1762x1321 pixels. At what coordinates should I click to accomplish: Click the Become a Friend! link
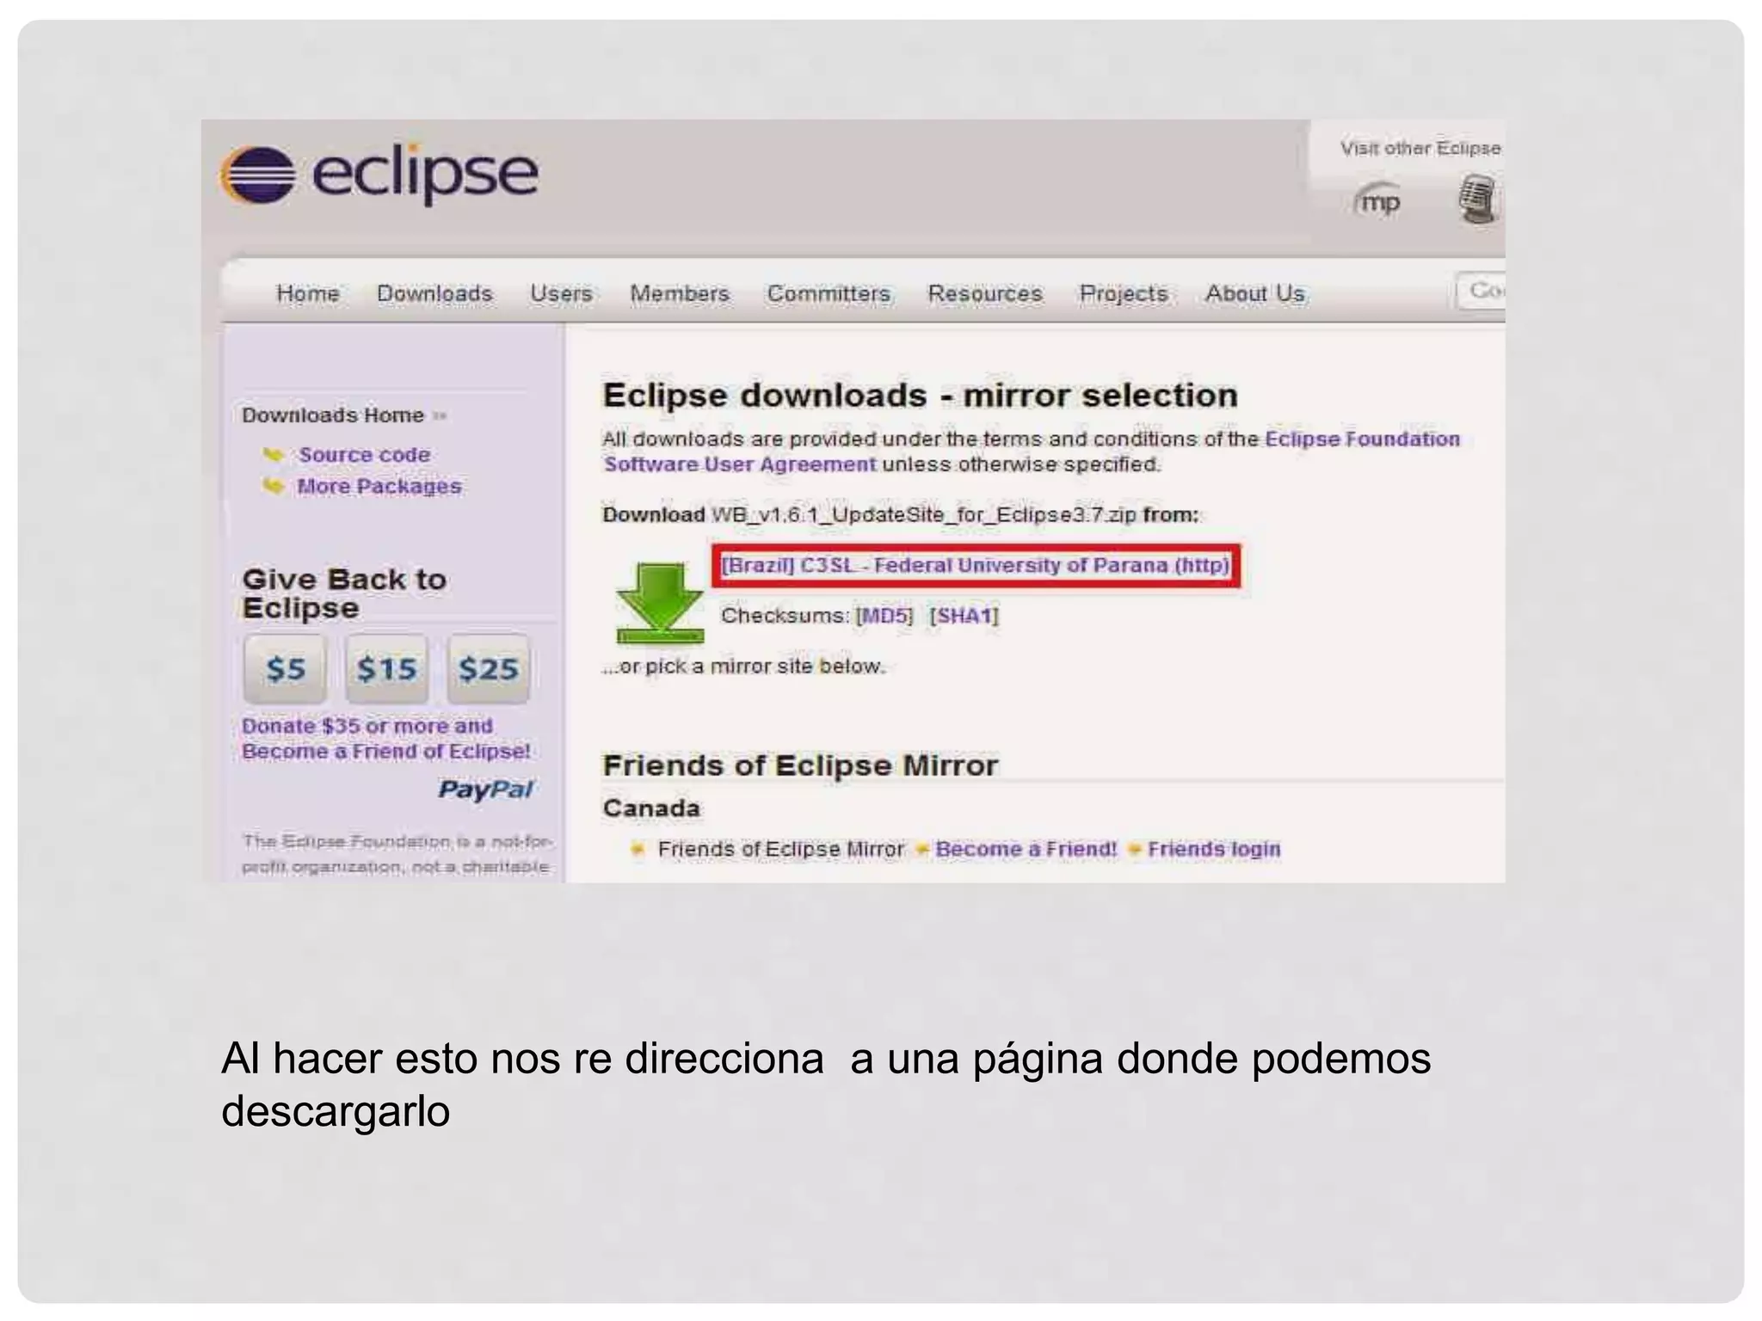pyautogui.click(x=1026, y=849)
